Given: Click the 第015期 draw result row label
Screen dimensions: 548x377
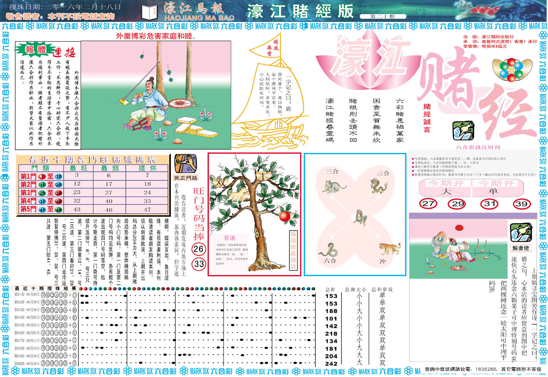Looking at the screenshot, I should pyautogui.click(x=27, y=325).
